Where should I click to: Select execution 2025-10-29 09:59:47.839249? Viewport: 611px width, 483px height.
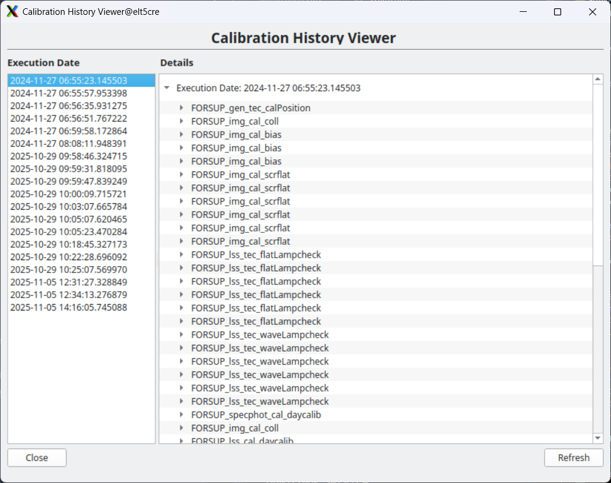[x=81, y=181]
